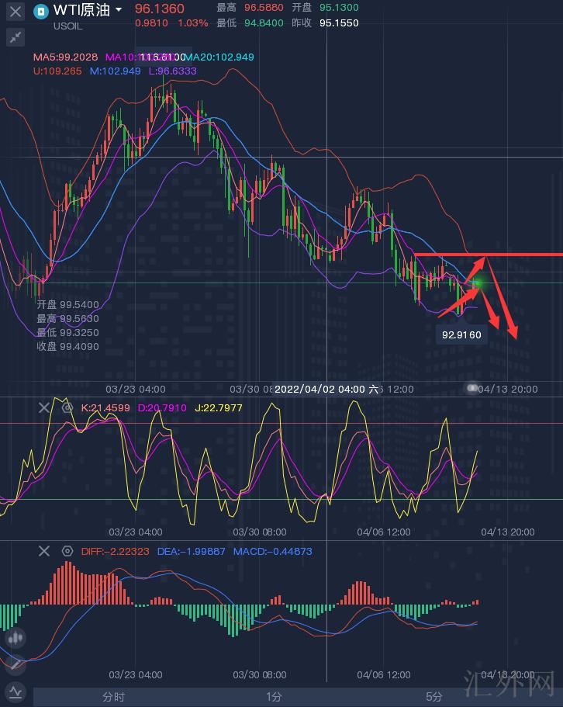Open MACD indicator settings gear
563x707 pixels.
tap(67, 551)
